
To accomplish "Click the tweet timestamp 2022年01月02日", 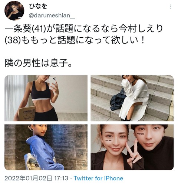I will (28, 178).
